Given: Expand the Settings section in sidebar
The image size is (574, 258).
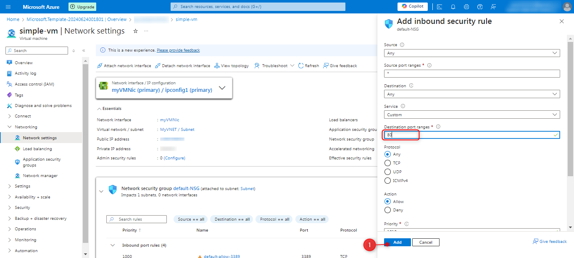Looking at the screenshot, I should click(x=22, y=186).
